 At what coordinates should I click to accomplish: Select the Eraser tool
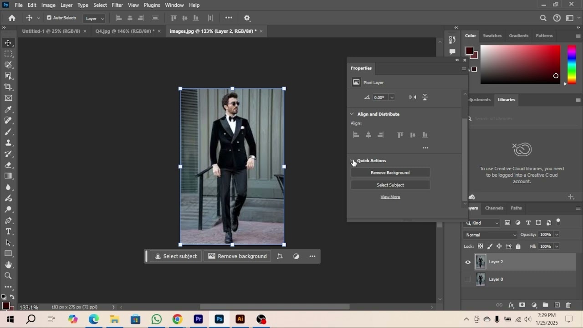(8, 165)
